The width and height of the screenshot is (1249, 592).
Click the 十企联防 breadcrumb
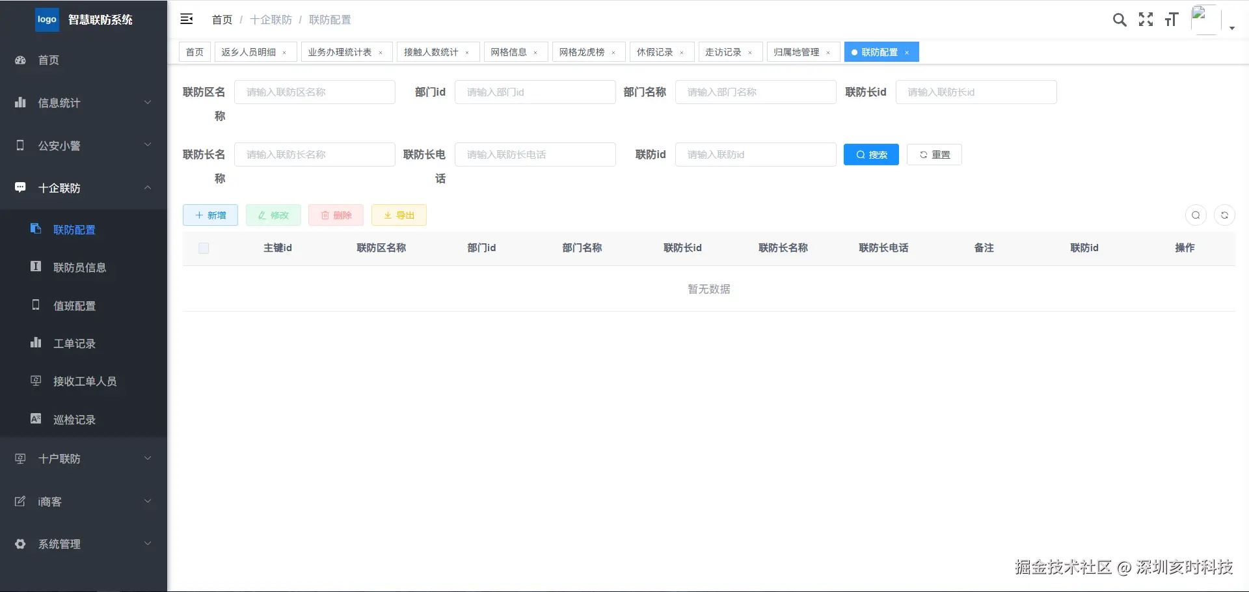(x=271, y=20)
